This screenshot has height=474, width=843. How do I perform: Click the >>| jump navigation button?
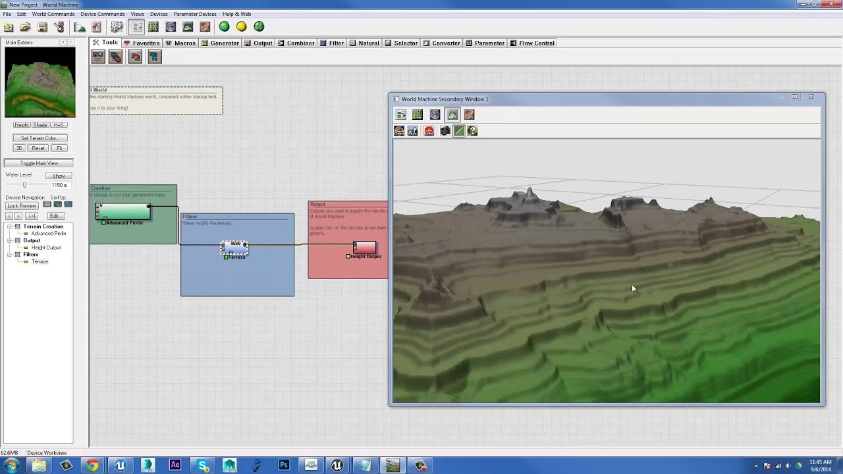(32, 216)
